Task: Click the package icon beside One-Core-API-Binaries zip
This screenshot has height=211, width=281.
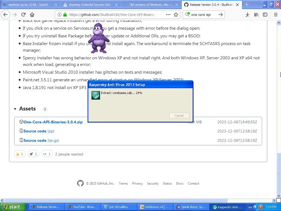Action: [21, 122]
